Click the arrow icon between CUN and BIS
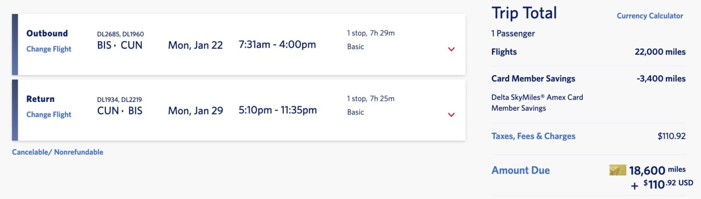The height and width of the screenshot is (199, 701). click(x=123, y=111)
